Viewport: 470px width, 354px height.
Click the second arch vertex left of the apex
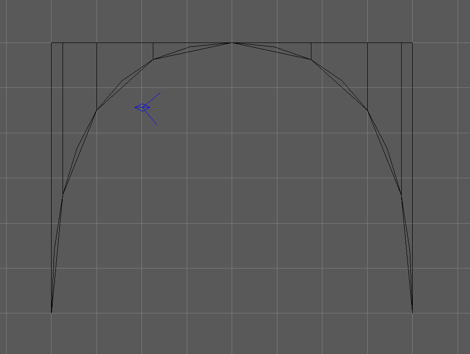click(x=97, y=110)
